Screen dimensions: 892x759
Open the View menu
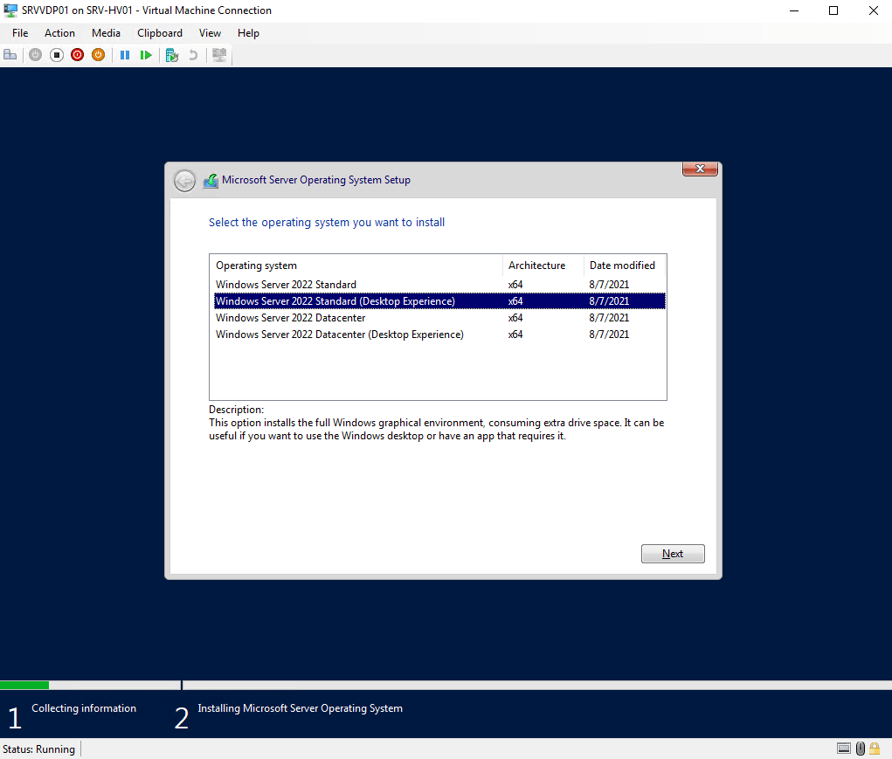pos(210,33)
